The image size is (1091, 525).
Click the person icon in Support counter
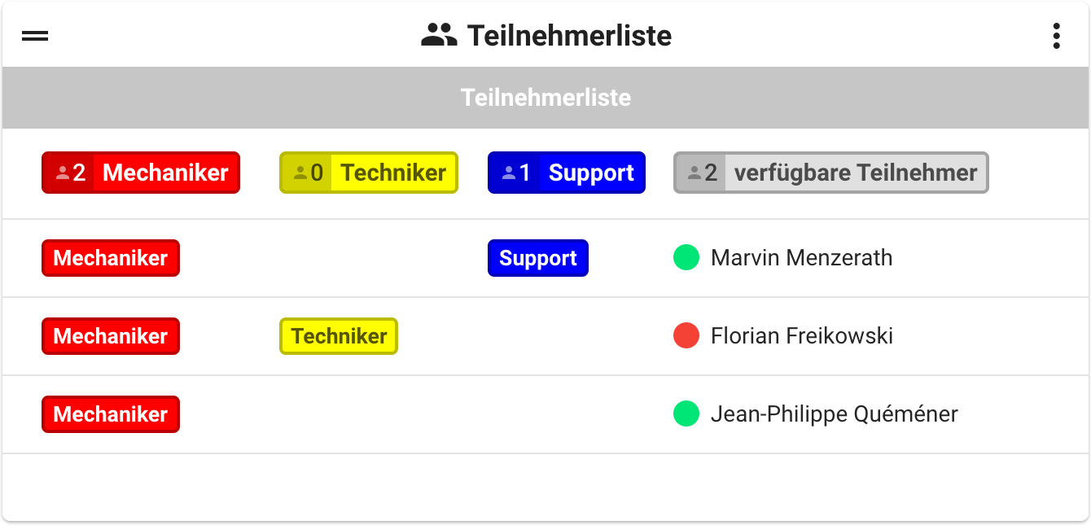click(509, 173)
